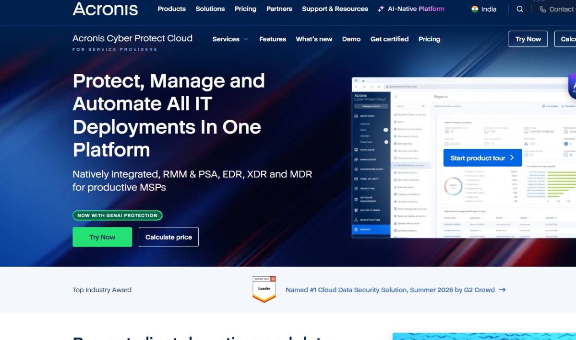Click the G2 Leader award badge
Image resolution: width=576 pixels, height=340 pixels.
tap(264, 289)
